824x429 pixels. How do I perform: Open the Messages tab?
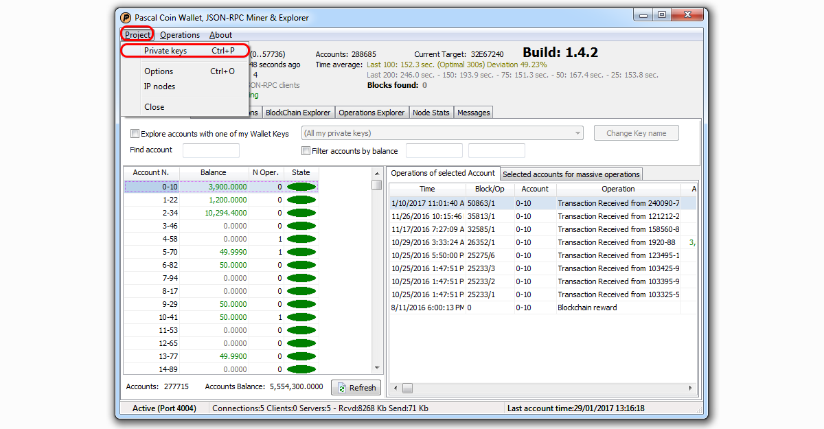(474, 113)
